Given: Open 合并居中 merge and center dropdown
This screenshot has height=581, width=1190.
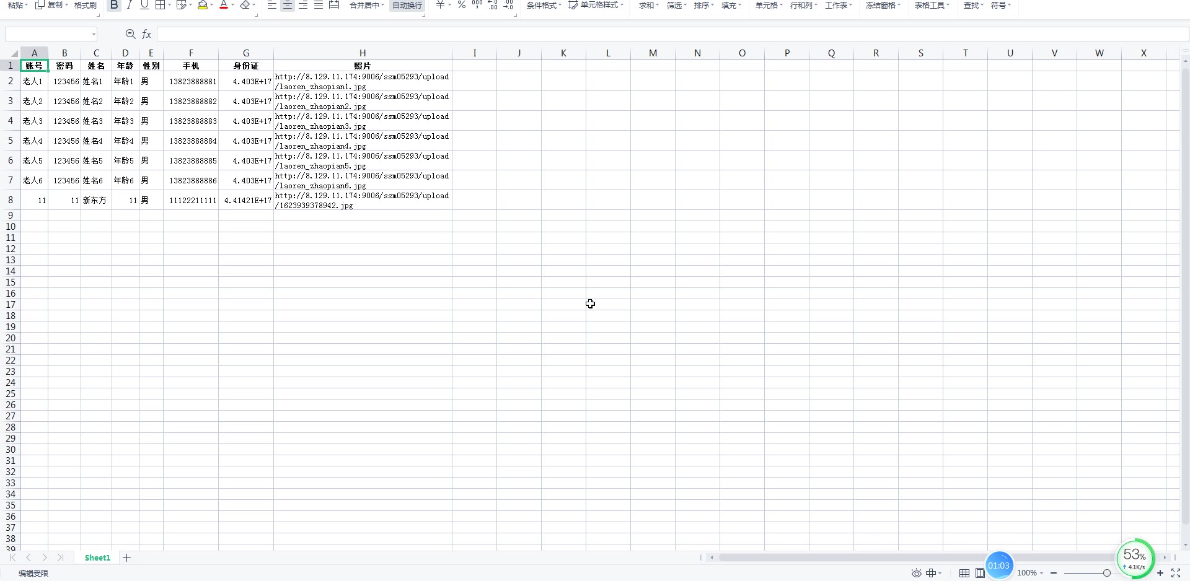Looking at the screenshot, I should [367, 5].
